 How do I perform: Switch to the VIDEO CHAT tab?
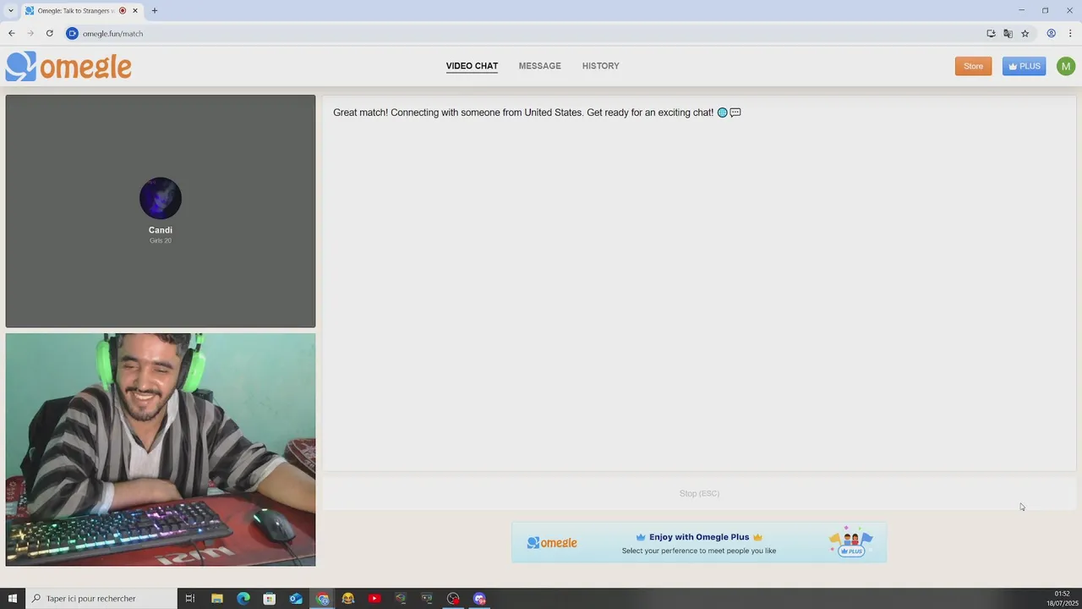click(472, 66)
